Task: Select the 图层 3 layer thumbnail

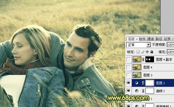Action: tap(137, 75)
